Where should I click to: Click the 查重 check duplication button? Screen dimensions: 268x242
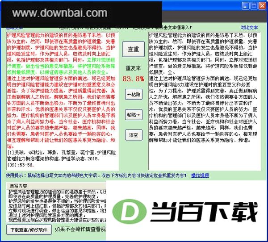133,49
